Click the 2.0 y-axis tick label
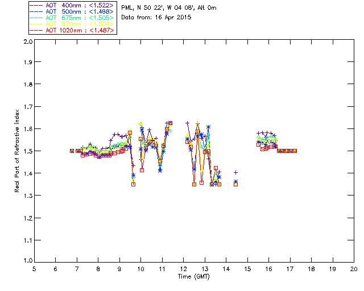 (x=28, y=41)
